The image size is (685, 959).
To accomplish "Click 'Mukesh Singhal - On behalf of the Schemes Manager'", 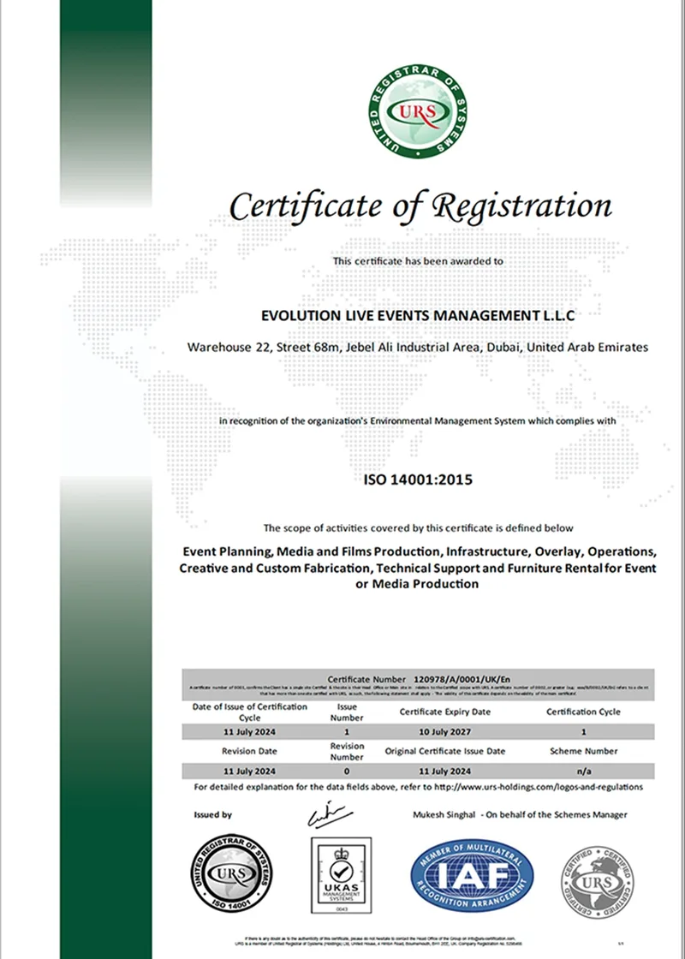I will (521, 815).
